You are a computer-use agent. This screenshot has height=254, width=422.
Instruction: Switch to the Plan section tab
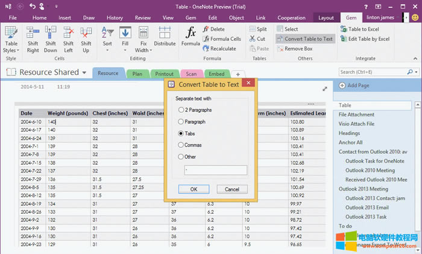tap(137, 74)
